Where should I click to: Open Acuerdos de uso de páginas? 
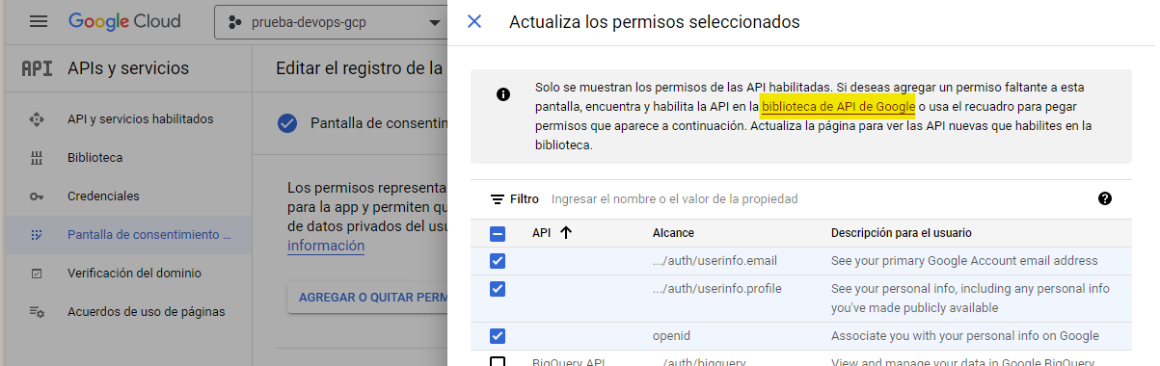[147, 312]
